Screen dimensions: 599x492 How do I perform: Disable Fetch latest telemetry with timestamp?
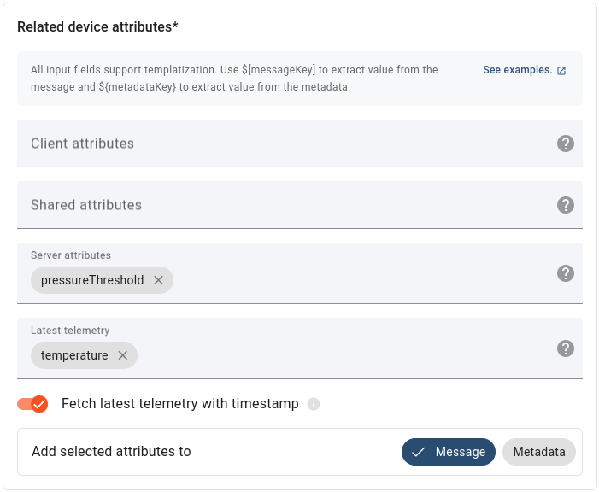[x=32, y=404]
